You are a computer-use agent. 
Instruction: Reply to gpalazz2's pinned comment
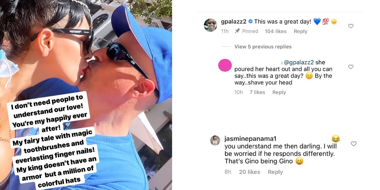click(300, 31)
